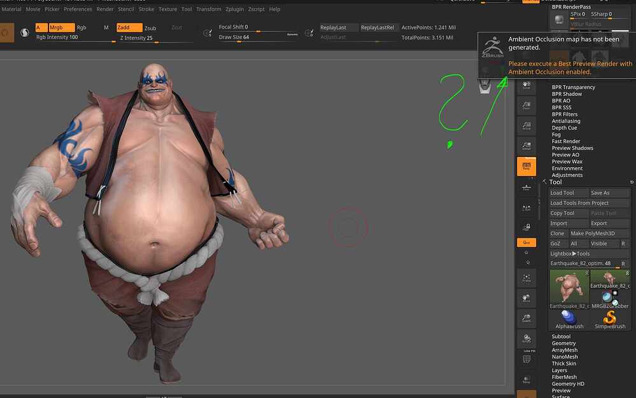Adjust the Draw Size slider

coord(258,38)
